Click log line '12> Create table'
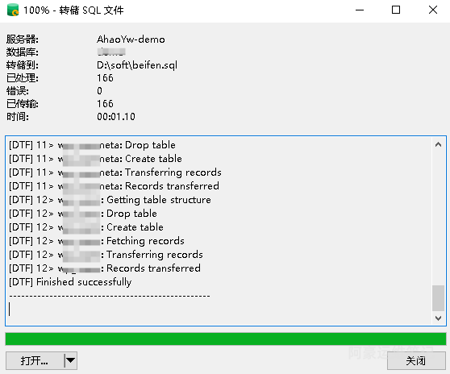The width and height of the screenshot is (450, 374). pyautogui.click(x=86, y=227)
